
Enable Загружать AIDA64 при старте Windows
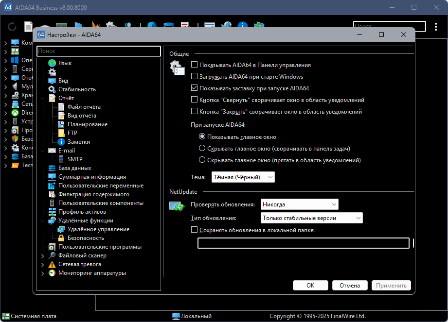[194, 76]
